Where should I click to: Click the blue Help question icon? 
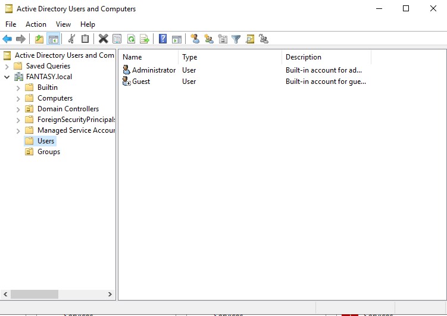162,39
